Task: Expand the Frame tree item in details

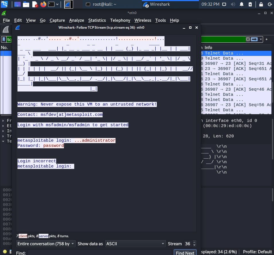Action: (3, 121)
